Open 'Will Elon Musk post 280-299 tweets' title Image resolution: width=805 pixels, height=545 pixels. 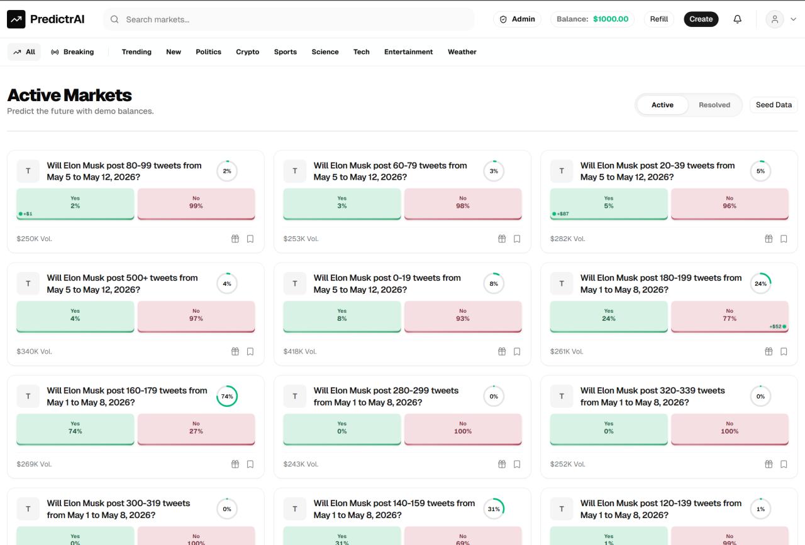386,396
